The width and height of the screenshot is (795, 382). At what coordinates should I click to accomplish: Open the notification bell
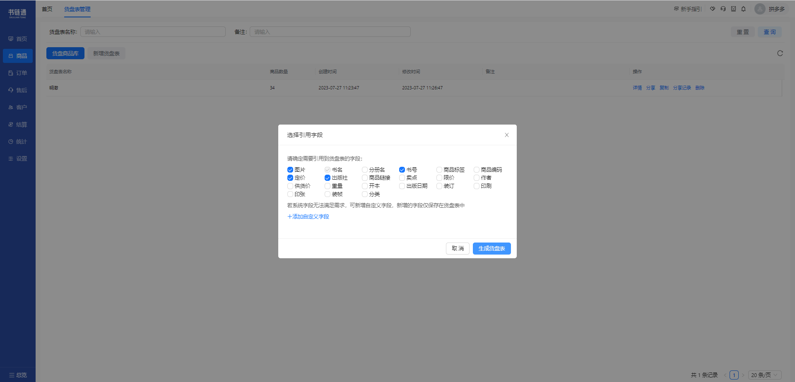(743, 9)
